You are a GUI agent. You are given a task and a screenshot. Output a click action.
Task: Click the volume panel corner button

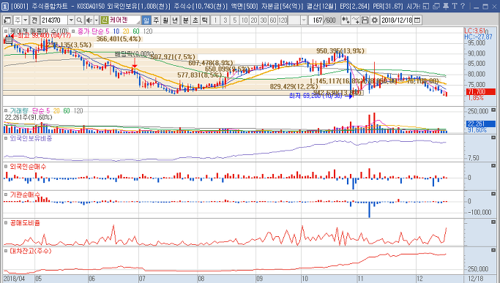pyautogui.click(x=493, y=110)
